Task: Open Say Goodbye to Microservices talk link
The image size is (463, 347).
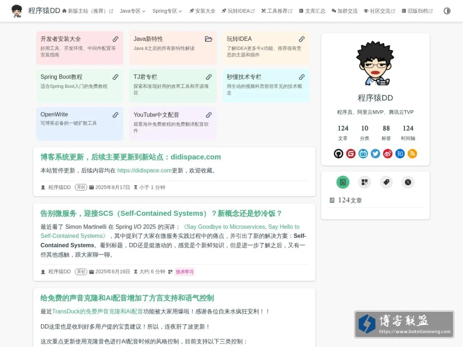Action: tap(170, 231)
